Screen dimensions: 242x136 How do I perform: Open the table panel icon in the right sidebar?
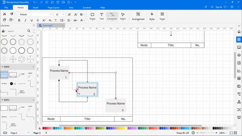point(239,79)
